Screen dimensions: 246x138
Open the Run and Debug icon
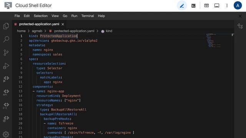tap(6, 66)
